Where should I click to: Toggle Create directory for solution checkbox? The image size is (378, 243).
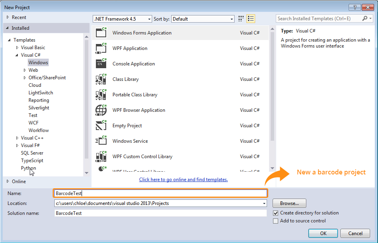coord(275,213)
